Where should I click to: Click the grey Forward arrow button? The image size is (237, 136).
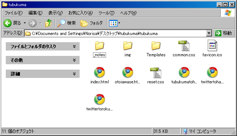(33, 23)
